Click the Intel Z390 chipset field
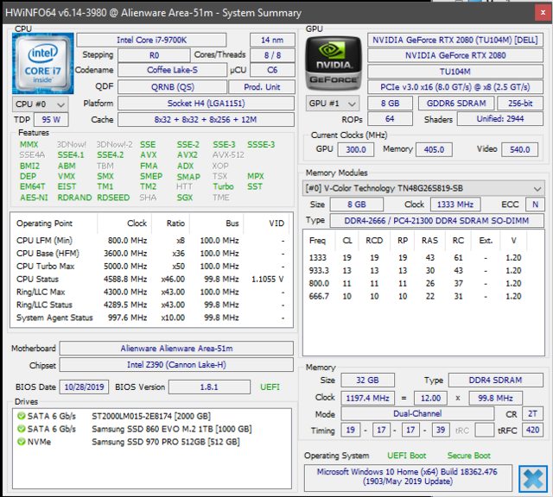 coord(178,366)
